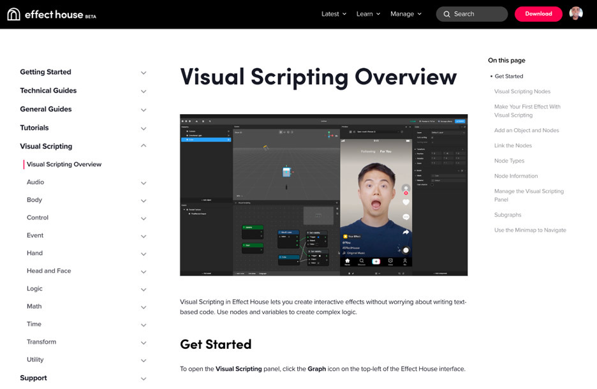Jump to Manage the Visual Scripting Panel
Screen dimensions: 597x389
tap(529, 195)
